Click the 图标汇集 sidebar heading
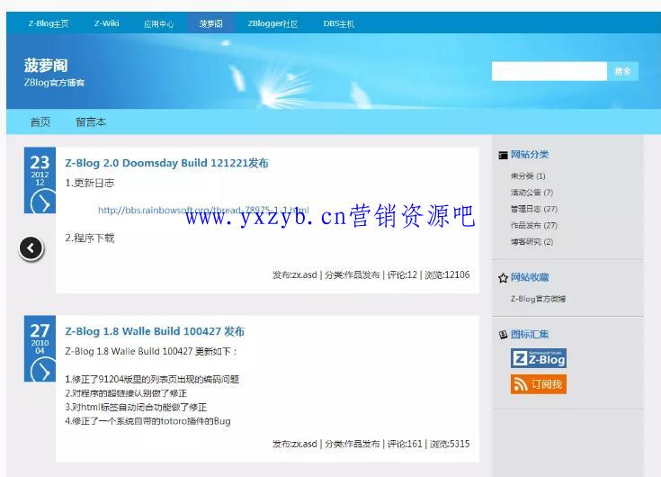 [530, 335]
